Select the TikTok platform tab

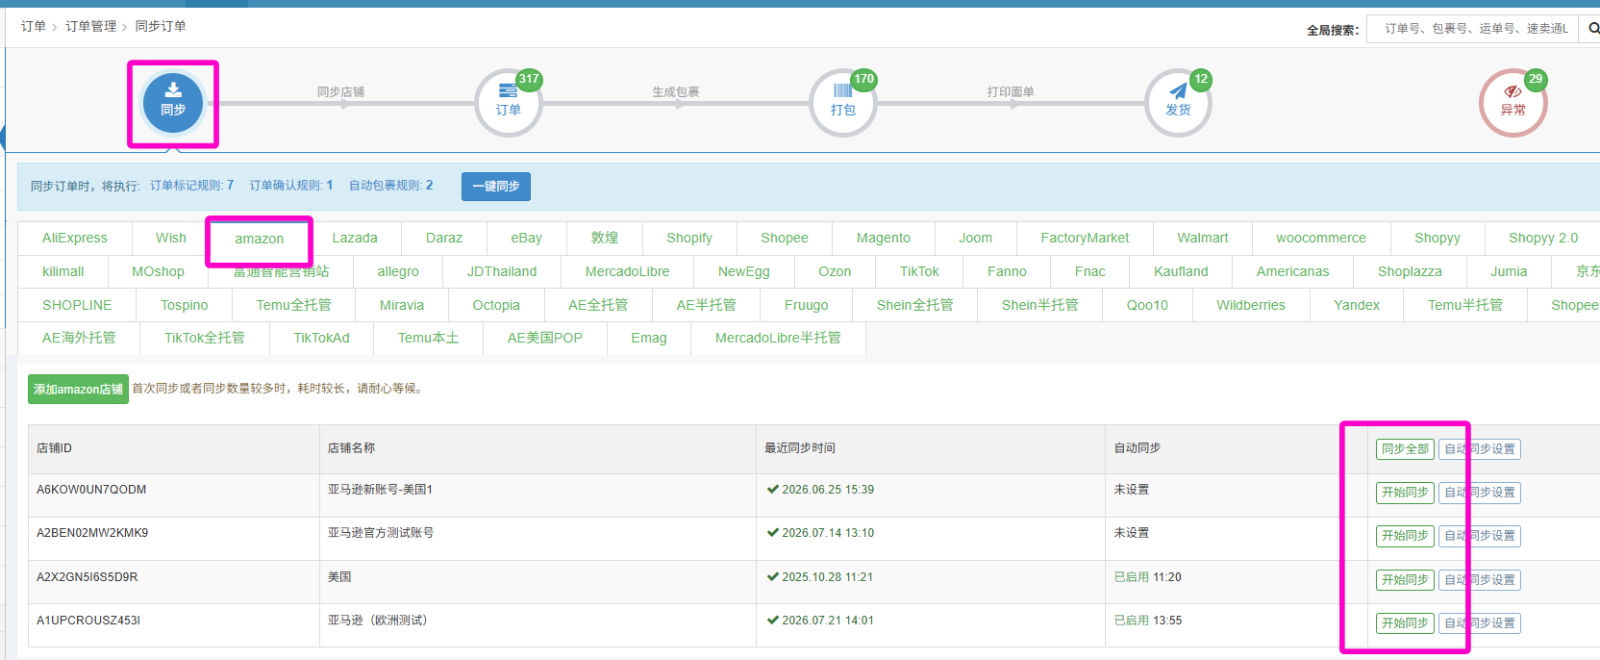(919, 271)
